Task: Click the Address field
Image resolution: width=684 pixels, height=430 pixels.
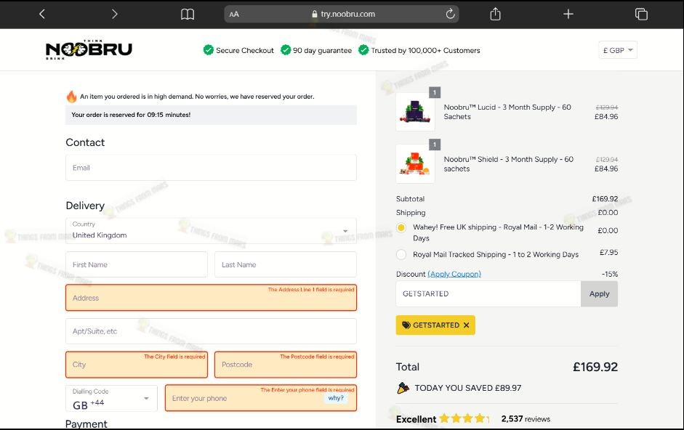Action: click(x=211, y=298)
